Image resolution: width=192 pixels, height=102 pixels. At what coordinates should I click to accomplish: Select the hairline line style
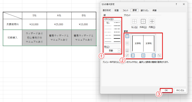(108, 26)
